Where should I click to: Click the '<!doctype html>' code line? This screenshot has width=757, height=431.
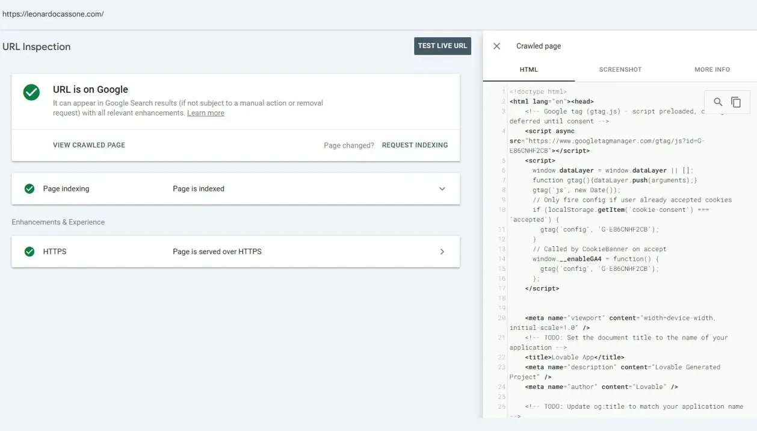pos(538,92)
